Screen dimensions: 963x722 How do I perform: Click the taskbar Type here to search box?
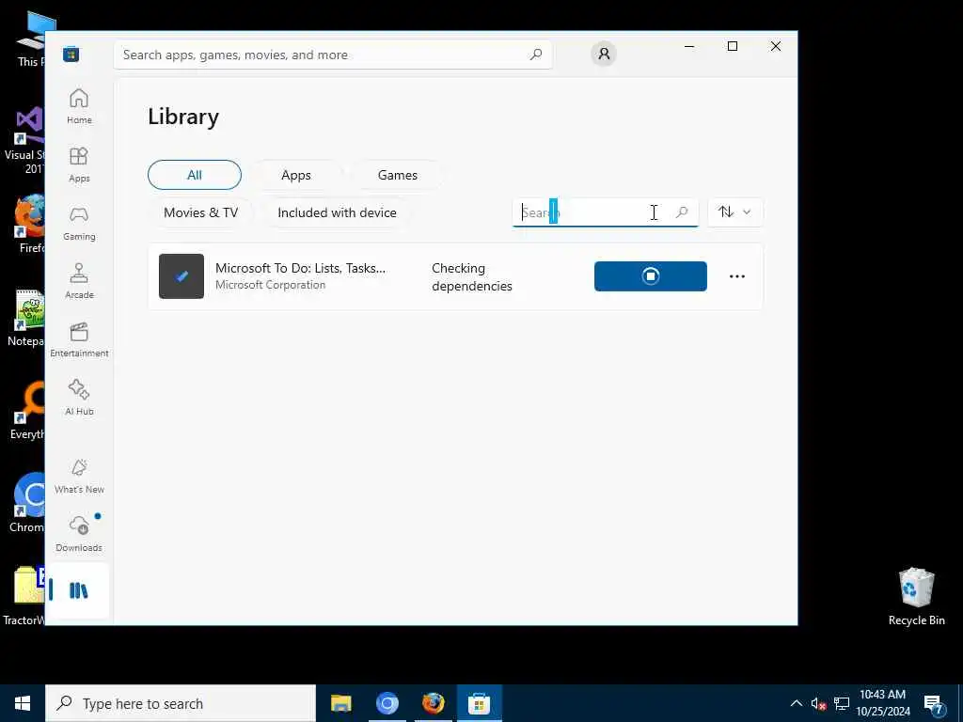(181, 703)
